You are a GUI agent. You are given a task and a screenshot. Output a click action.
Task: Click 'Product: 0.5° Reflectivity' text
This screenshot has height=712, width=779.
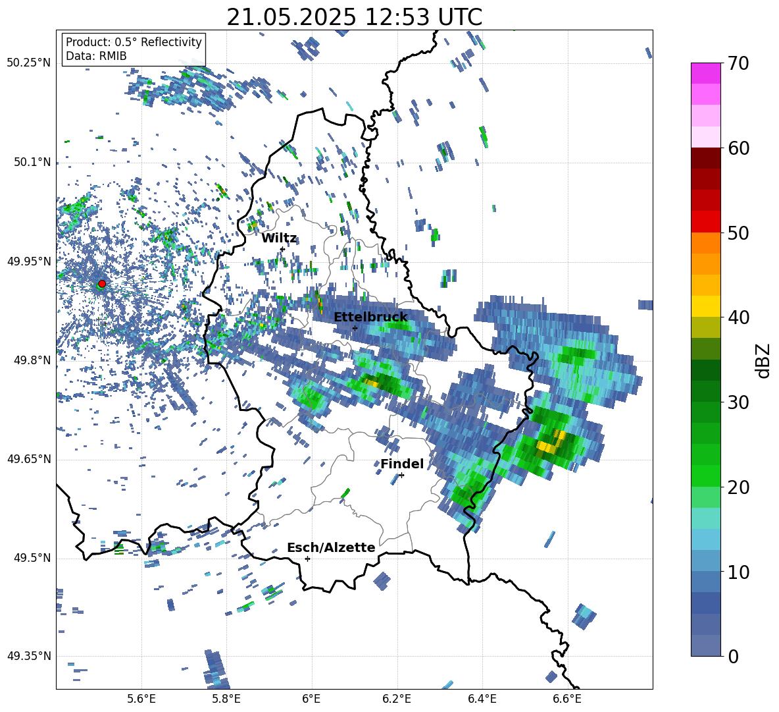(134, 42)
